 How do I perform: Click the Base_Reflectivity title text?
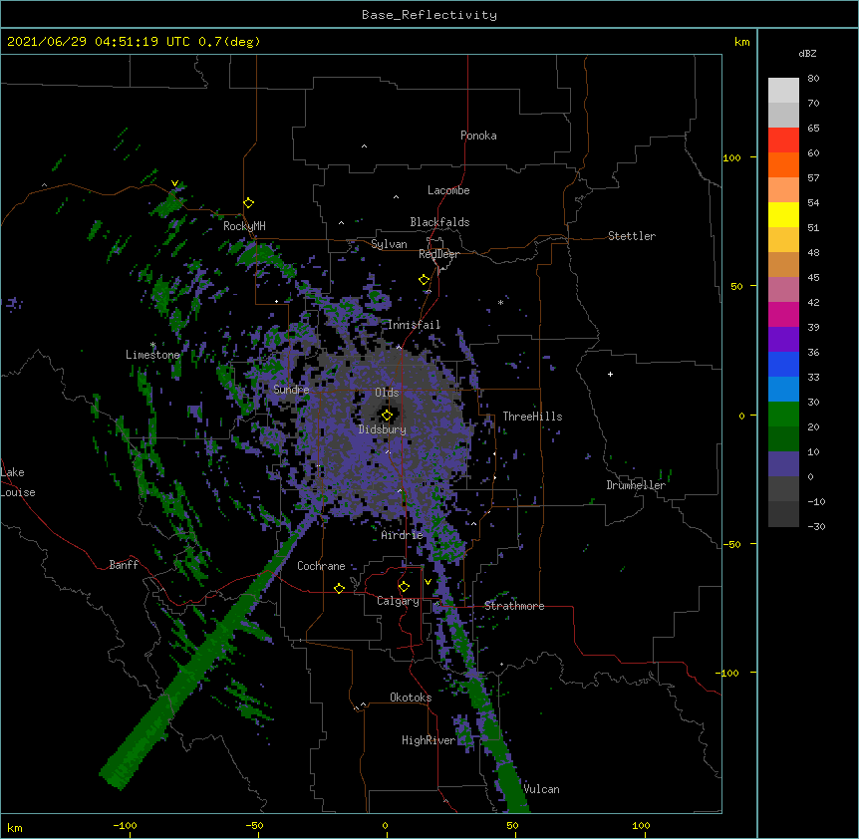(429, 15)
